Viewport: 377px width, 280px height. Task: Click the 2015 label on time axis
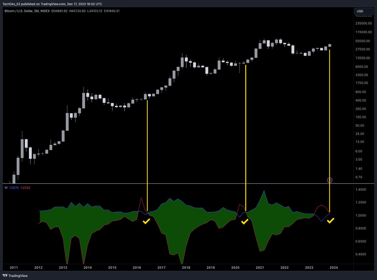pyautogui.click(x=112, y=267)
